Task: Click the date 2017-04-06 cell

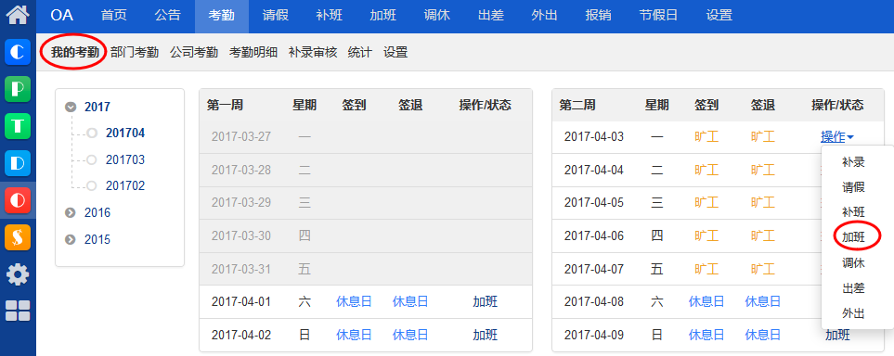Action: (x=594, y=235)
